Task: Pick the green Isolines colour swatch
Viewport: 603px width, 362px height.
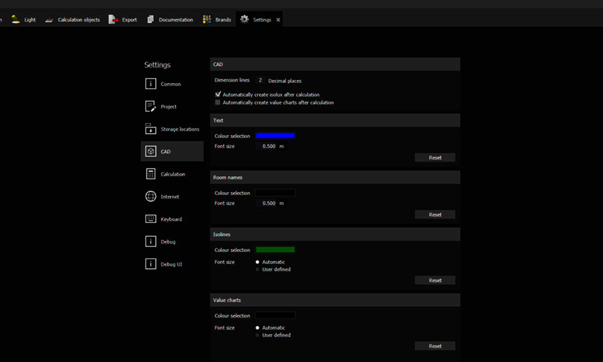Action: 275,250
